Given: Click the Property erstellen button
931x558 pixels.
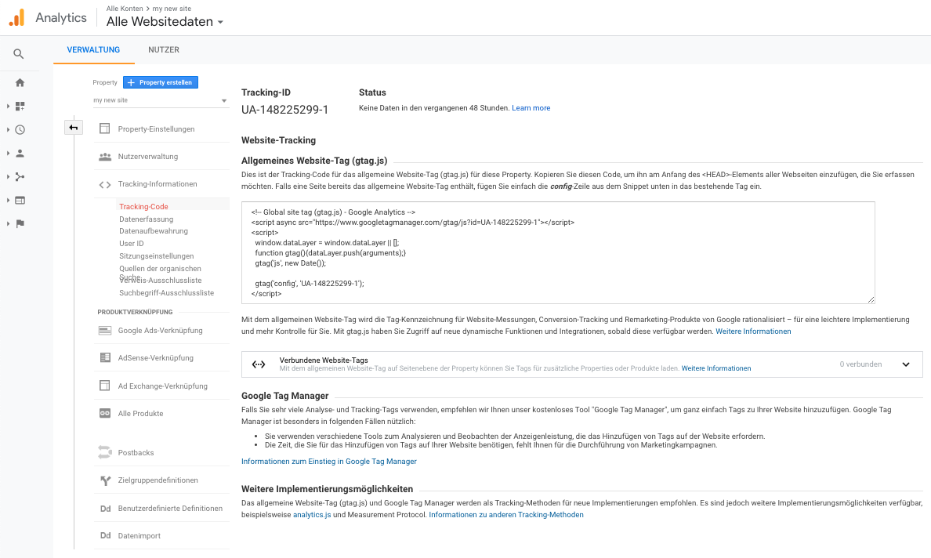Looking at the screenshot, I should coord(161,82).
